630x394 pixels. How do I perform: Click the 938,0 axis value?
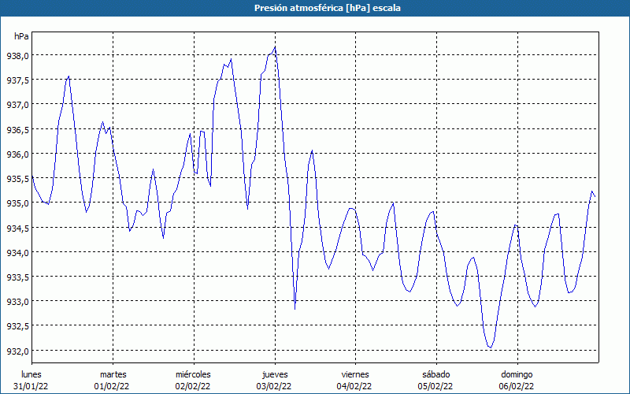tap(17, 55)
